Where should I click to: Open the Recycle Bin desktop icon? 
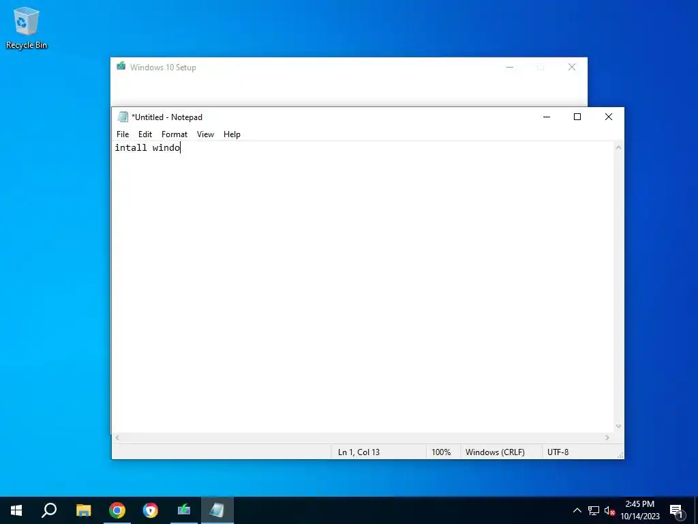[27, 27]
